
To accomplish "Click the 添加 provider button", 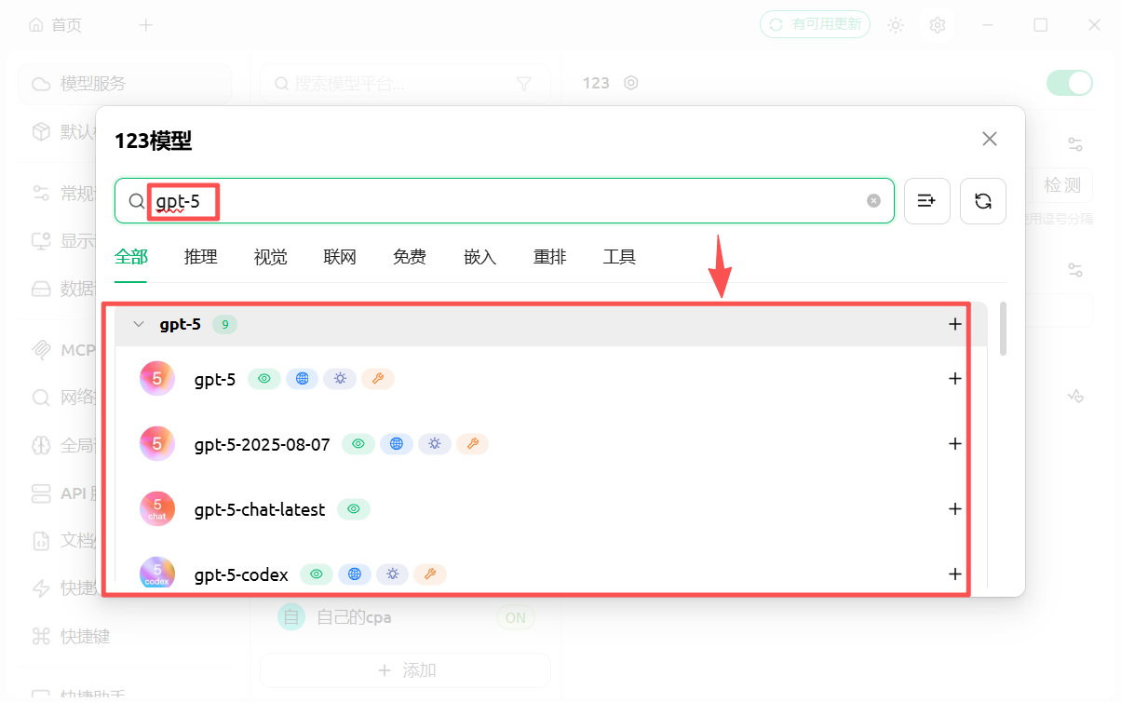I will click(406, 670).
